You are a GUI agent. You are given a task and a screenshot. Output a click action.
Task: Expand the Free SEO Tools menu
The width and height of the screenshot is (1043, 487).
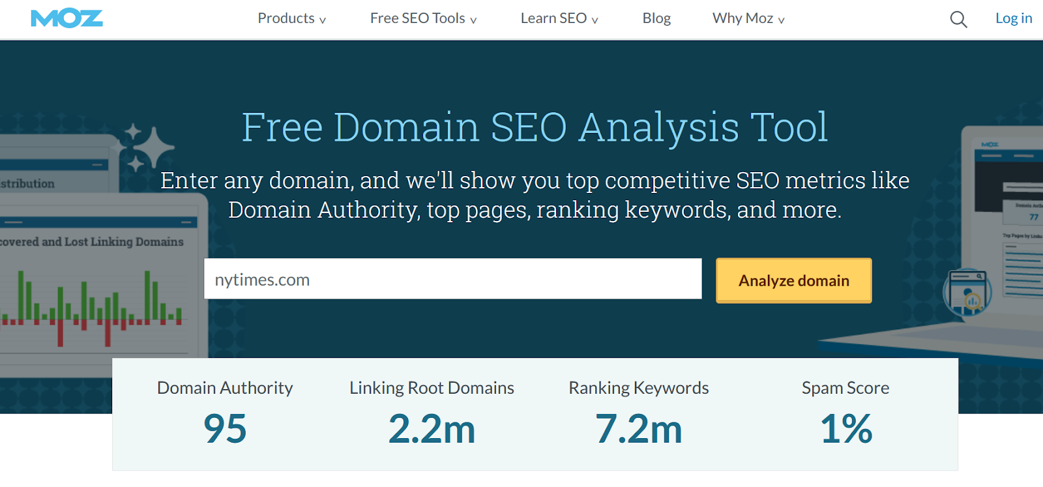click(x=424, y=18)
